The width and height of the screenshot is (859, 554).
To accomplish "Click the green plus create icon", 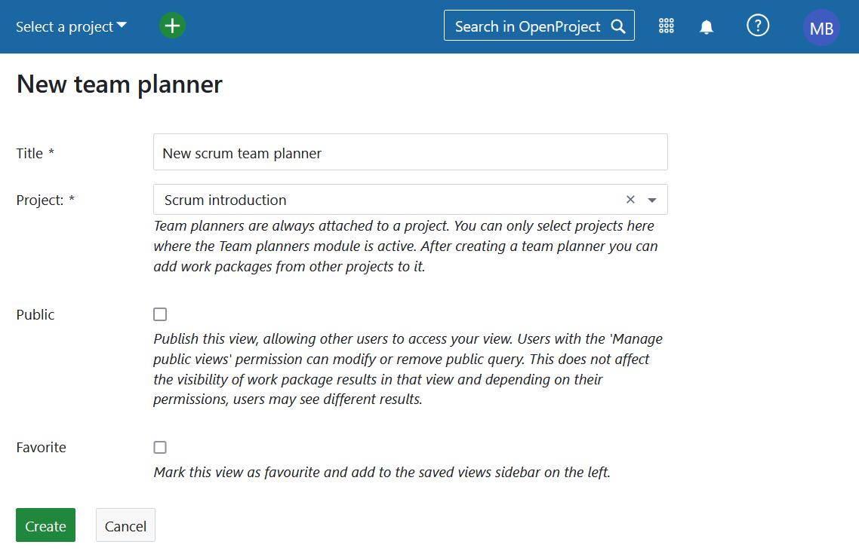I will click(x=172, y=26).
